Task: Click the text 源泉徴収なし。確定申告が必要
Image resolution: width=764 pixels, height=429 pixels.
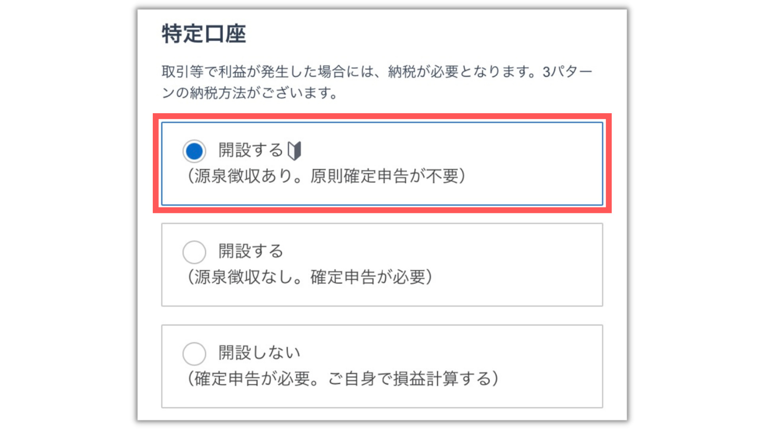Action: tap(310, 277)
